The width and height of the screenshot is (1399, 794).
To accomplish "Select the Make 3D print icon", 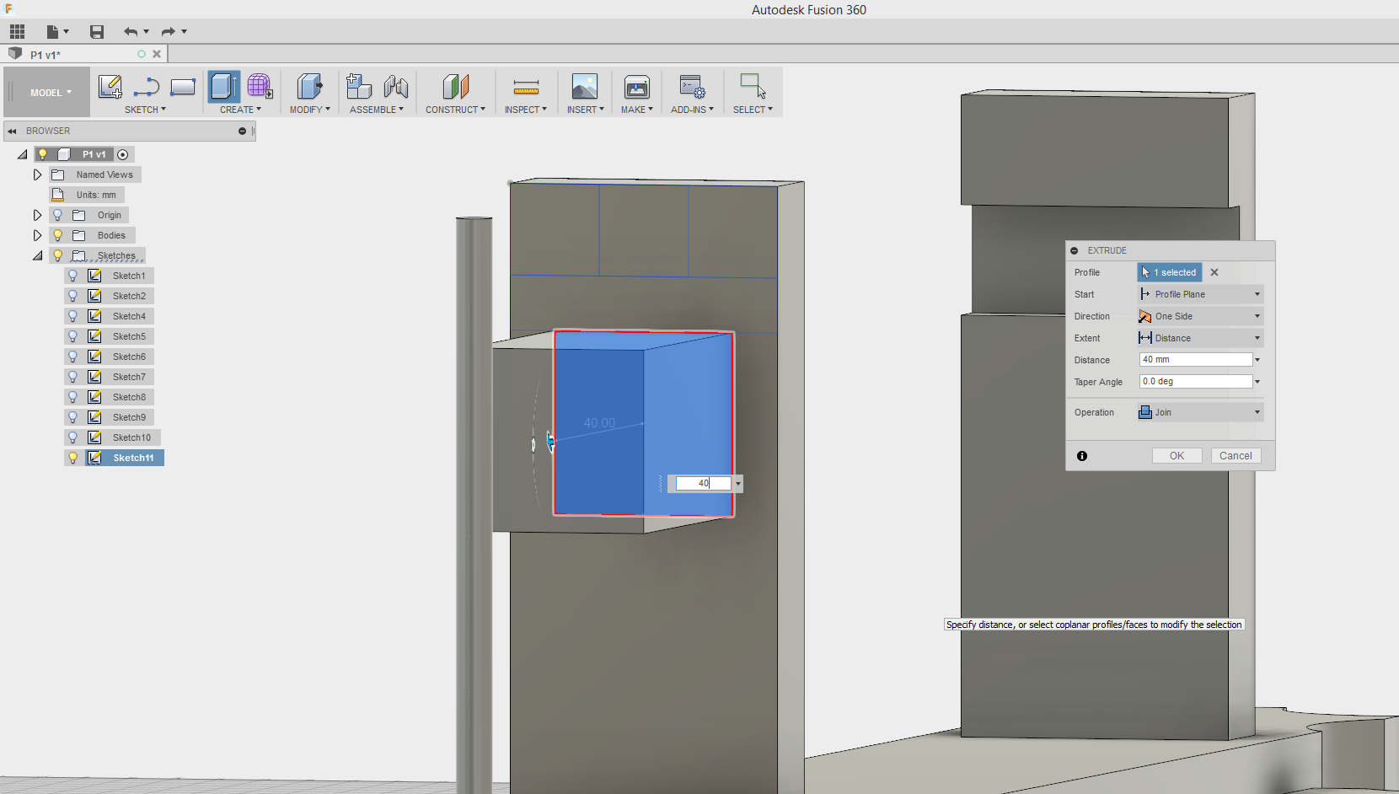I will pyautogui.click(x=637, y=87).
